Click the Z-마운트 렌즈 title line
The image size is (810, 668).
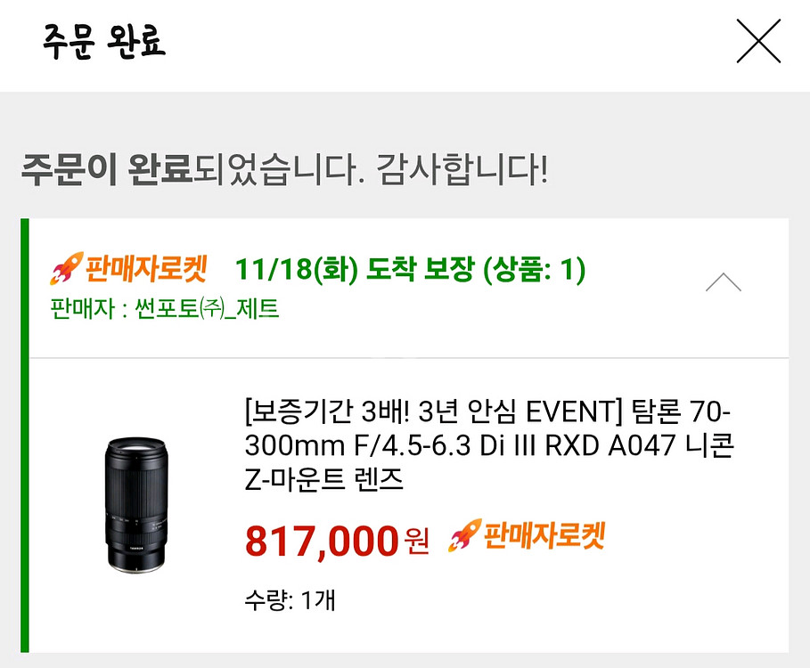click(x=323, y=480)
